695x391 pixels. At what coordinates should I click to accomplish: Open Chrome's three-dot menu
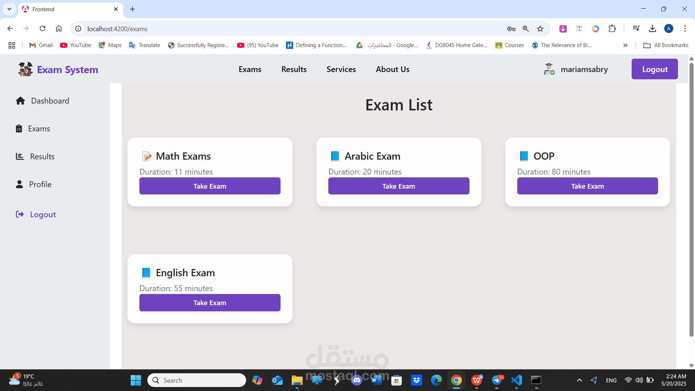(685, 29)
